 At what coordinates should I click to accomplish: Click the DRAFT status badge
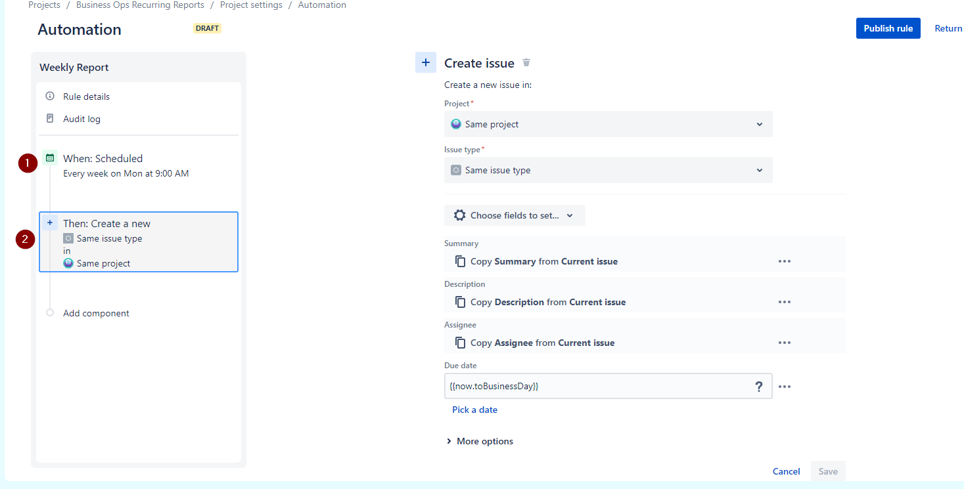coord(207,28)
